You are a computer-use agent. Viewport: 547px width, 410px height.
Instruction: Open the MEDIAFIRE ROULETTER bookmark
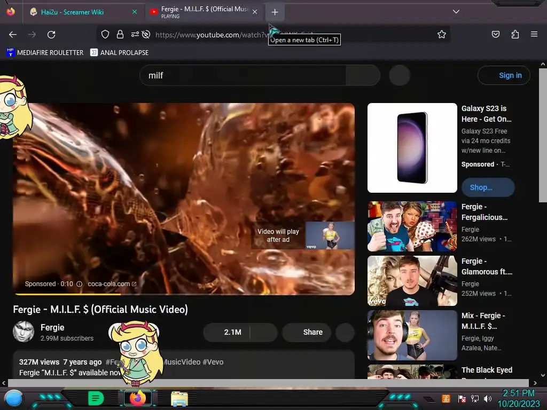pos(45,53)
